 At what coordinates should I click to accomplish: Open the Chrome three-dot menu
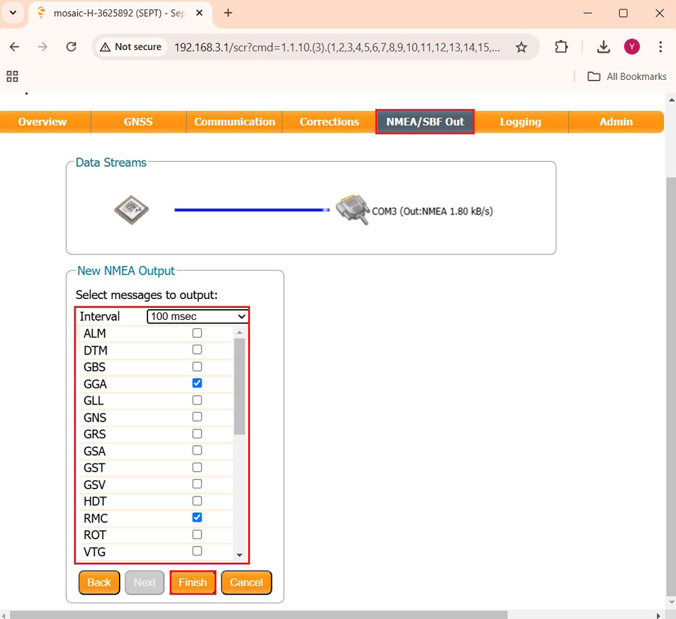click(x=660, y=47)
